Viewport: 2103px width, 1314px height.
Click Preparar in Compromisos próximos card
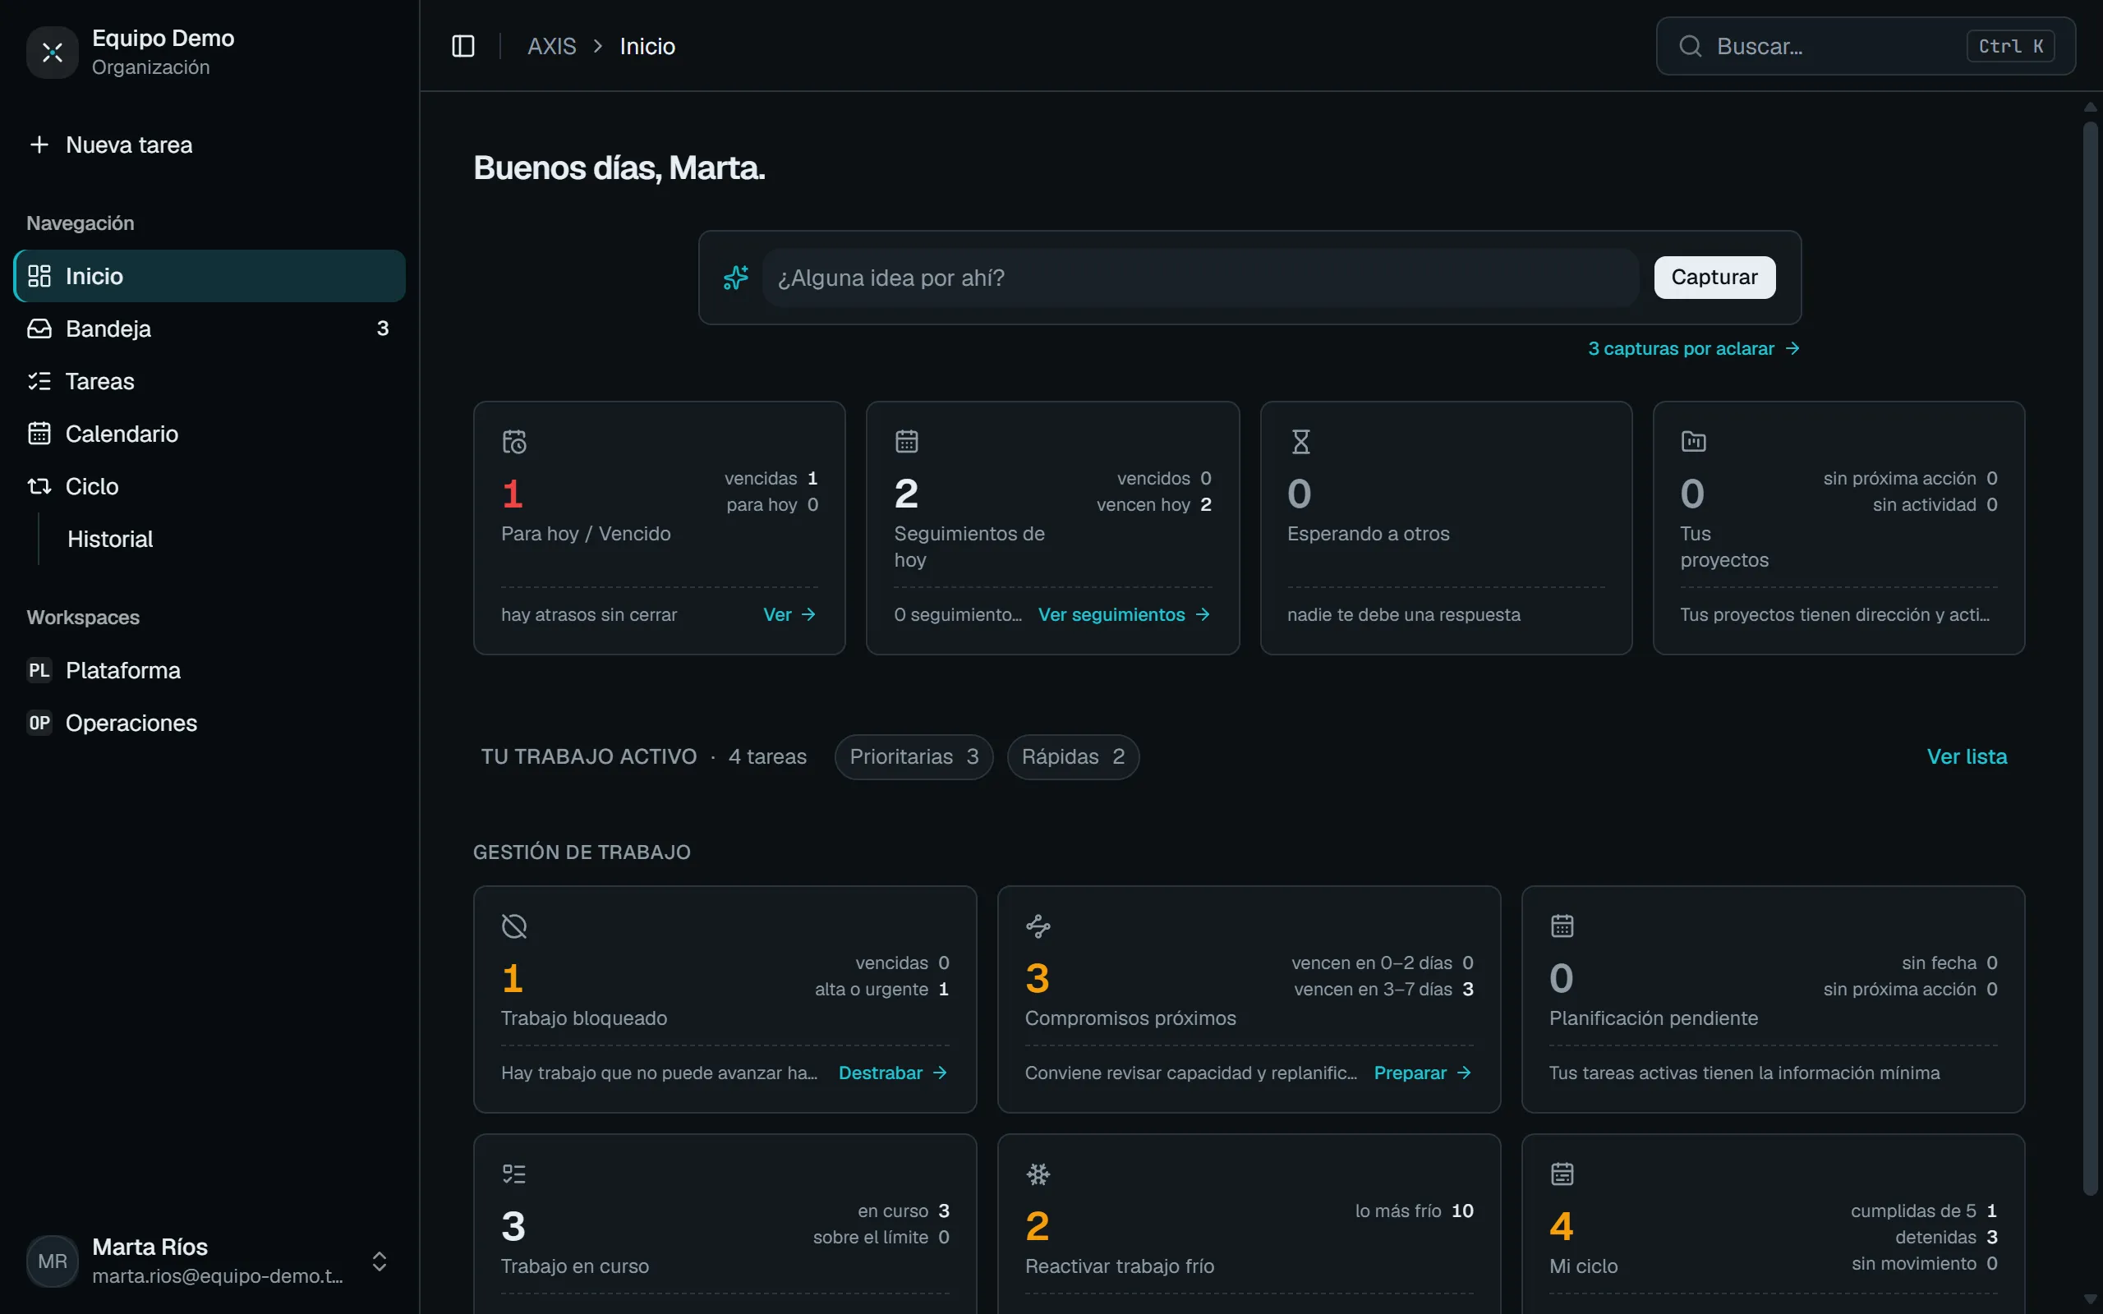pos(1423,1073)
